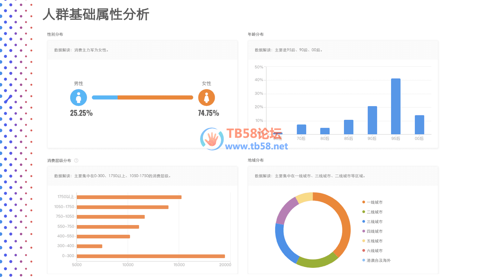This screenshot has height=278, width=489.
Task: Open the www.tb58.net watermark link
Action: click(x=256, y=146)
